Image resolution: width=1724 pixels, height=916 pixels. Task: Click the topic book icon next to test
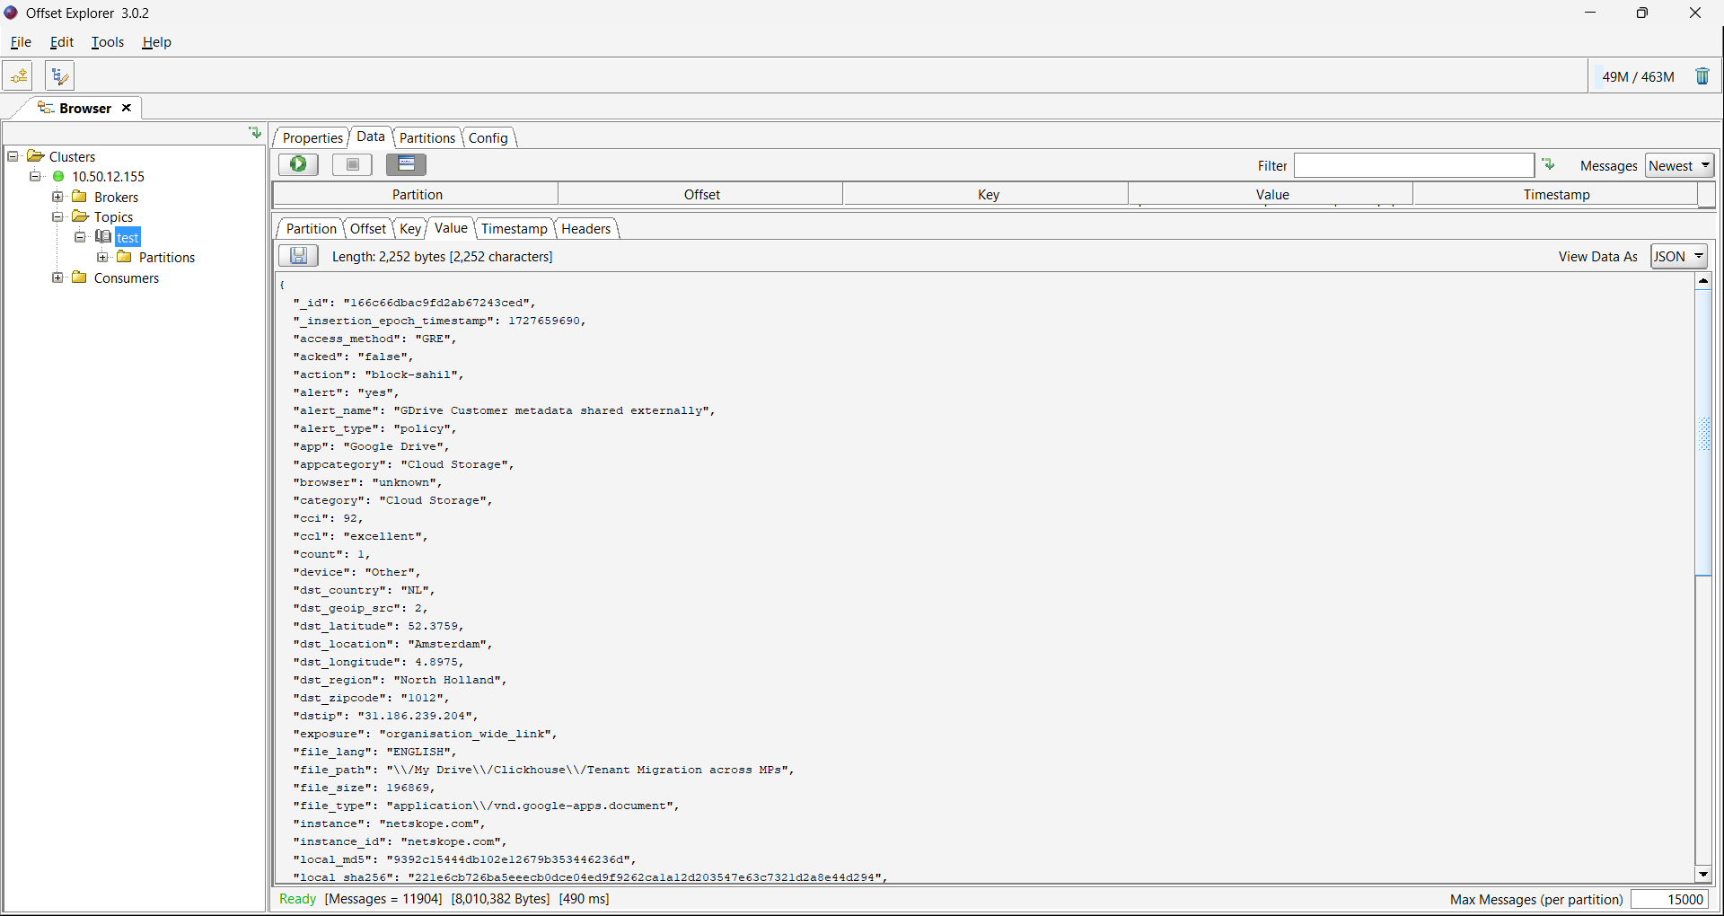[103, 236]
